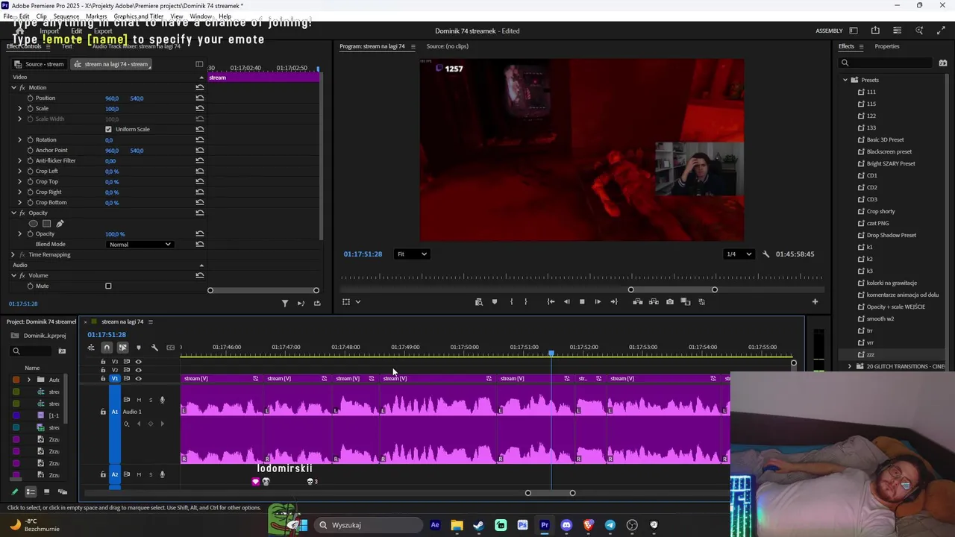This screenshot has width=955, height=537.
Task: Open the Graphics and Titles menu
Action: 139,16
